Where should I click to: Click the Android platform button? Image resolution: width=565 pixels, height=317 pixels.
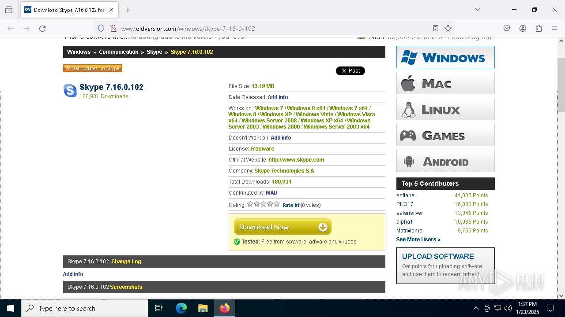click(445, 161)
